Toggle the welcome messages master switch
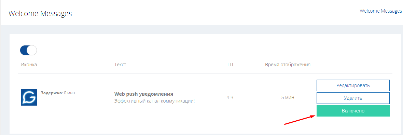403x135 pixels. [29, 50]
